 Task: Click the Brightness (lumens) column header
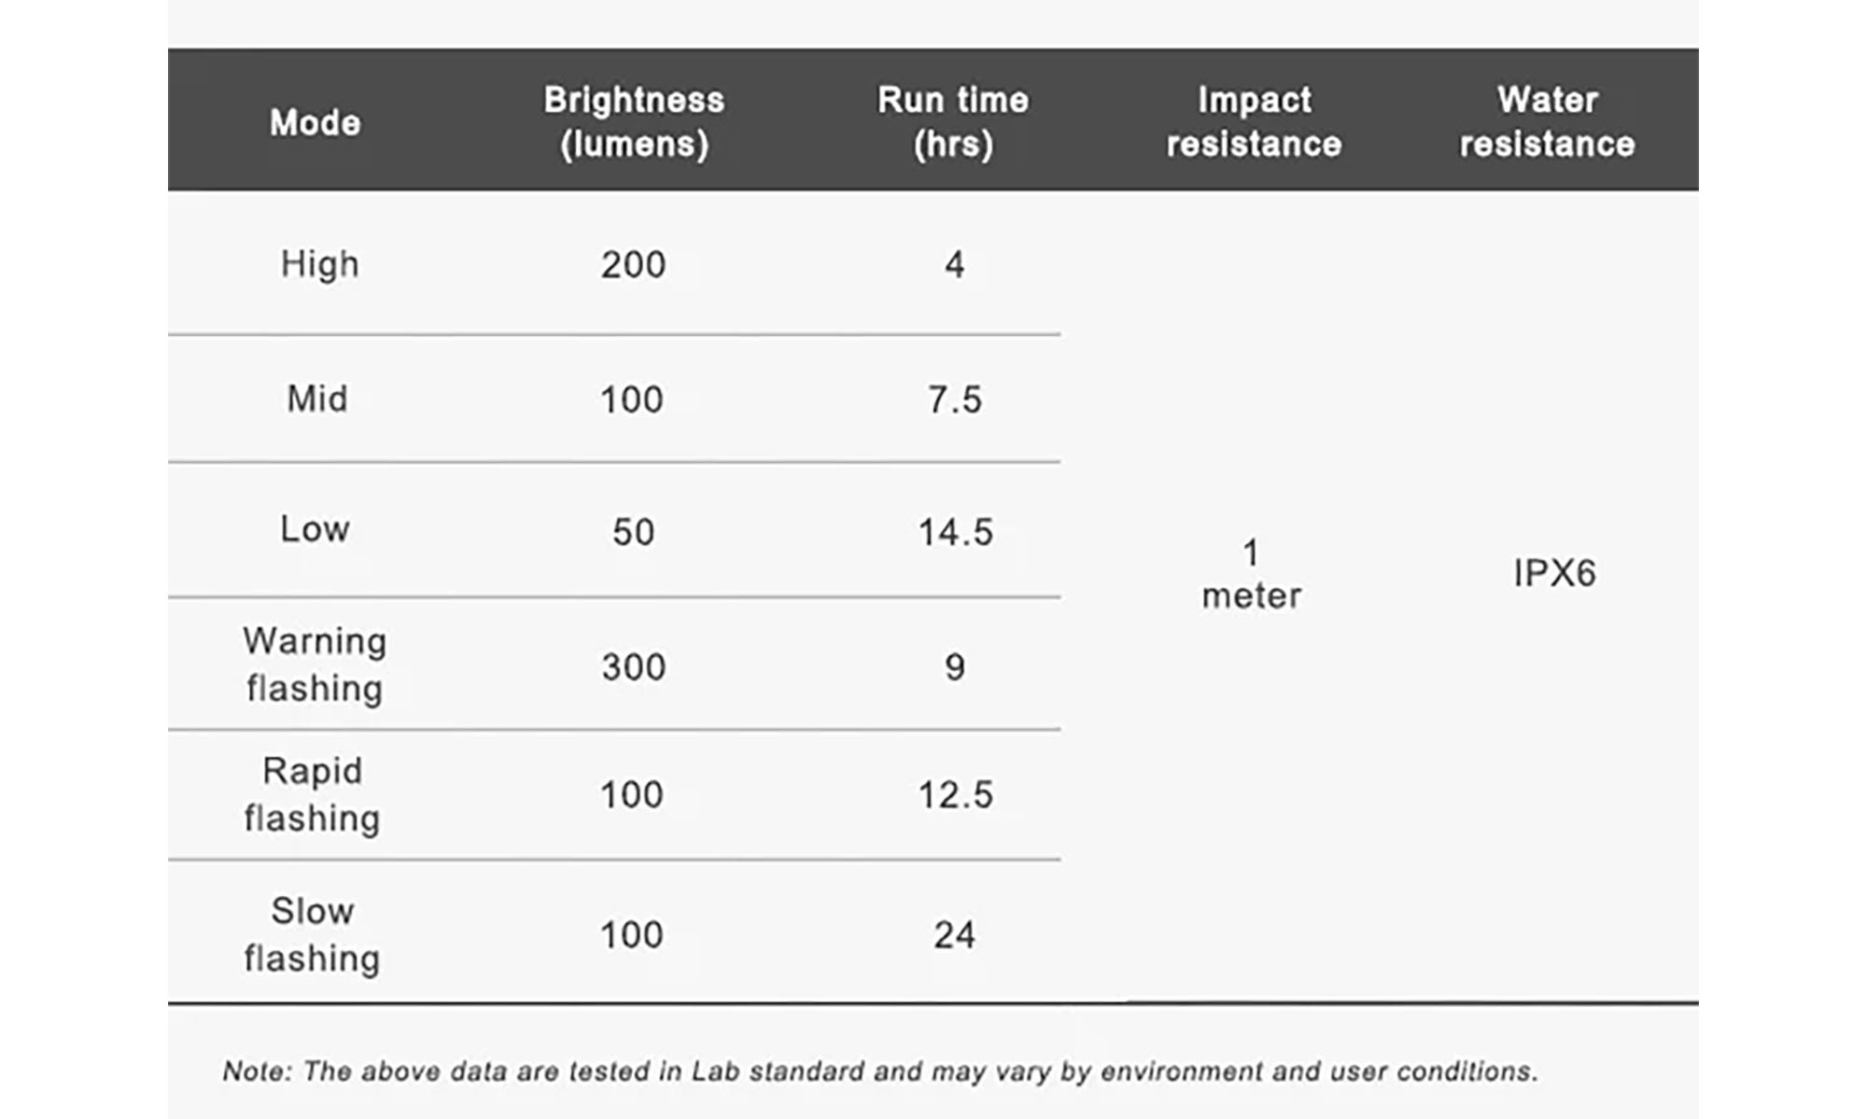(x=634, y=121)
